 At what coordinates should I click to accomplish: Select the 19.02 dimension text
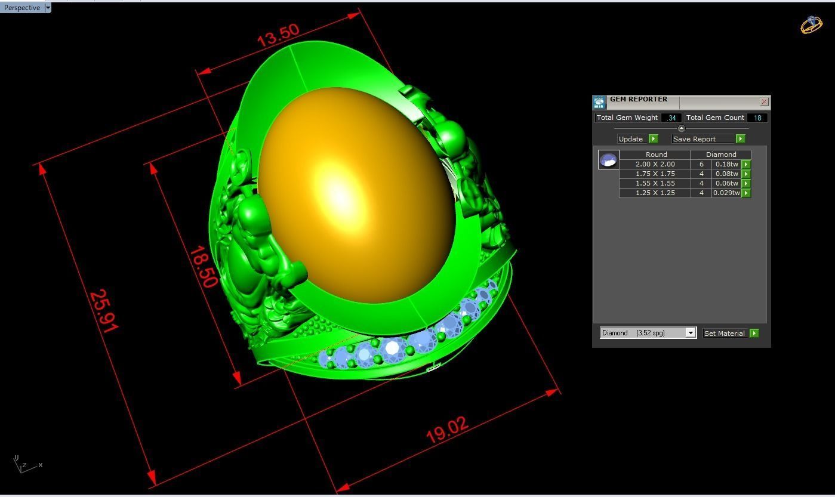pyautogui.click(x=447, y=430)
